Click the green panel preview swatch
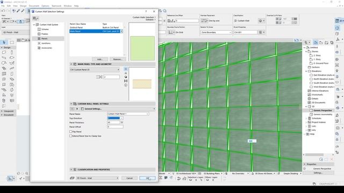This screenshot has height=193, width=344. tap(142, 48)
